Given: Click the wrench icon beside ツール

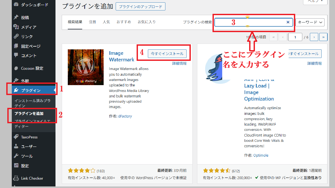Looking at the screenshot, I should (16, 156).
